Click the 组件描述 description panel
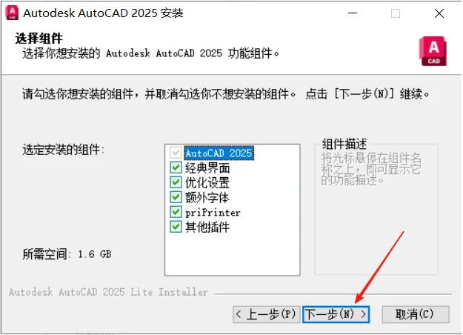The width and height of the screenshot is (463, 335). [x=376, y=207]
